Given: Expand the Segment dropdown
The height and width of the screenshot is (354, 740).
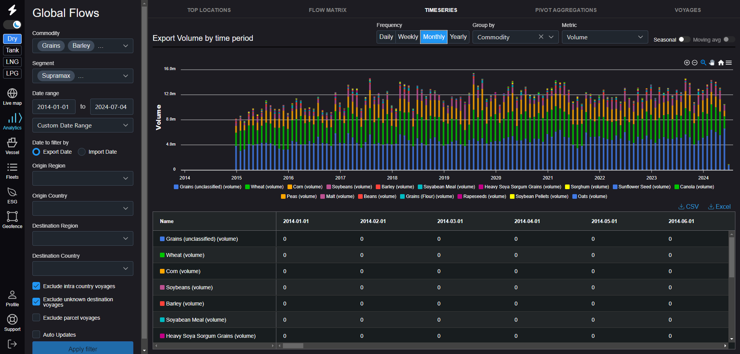Looking at the screenshot, I should [125, 76].
